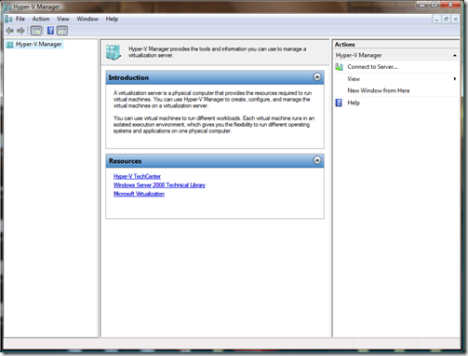Click the Introduction section header

(215, 77)
